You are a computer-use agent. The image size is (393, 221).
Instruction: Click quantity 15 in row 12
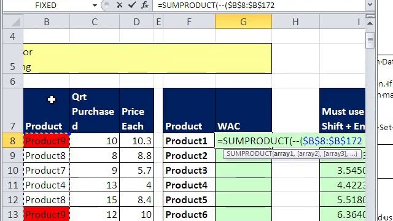[x=95, y=200]
